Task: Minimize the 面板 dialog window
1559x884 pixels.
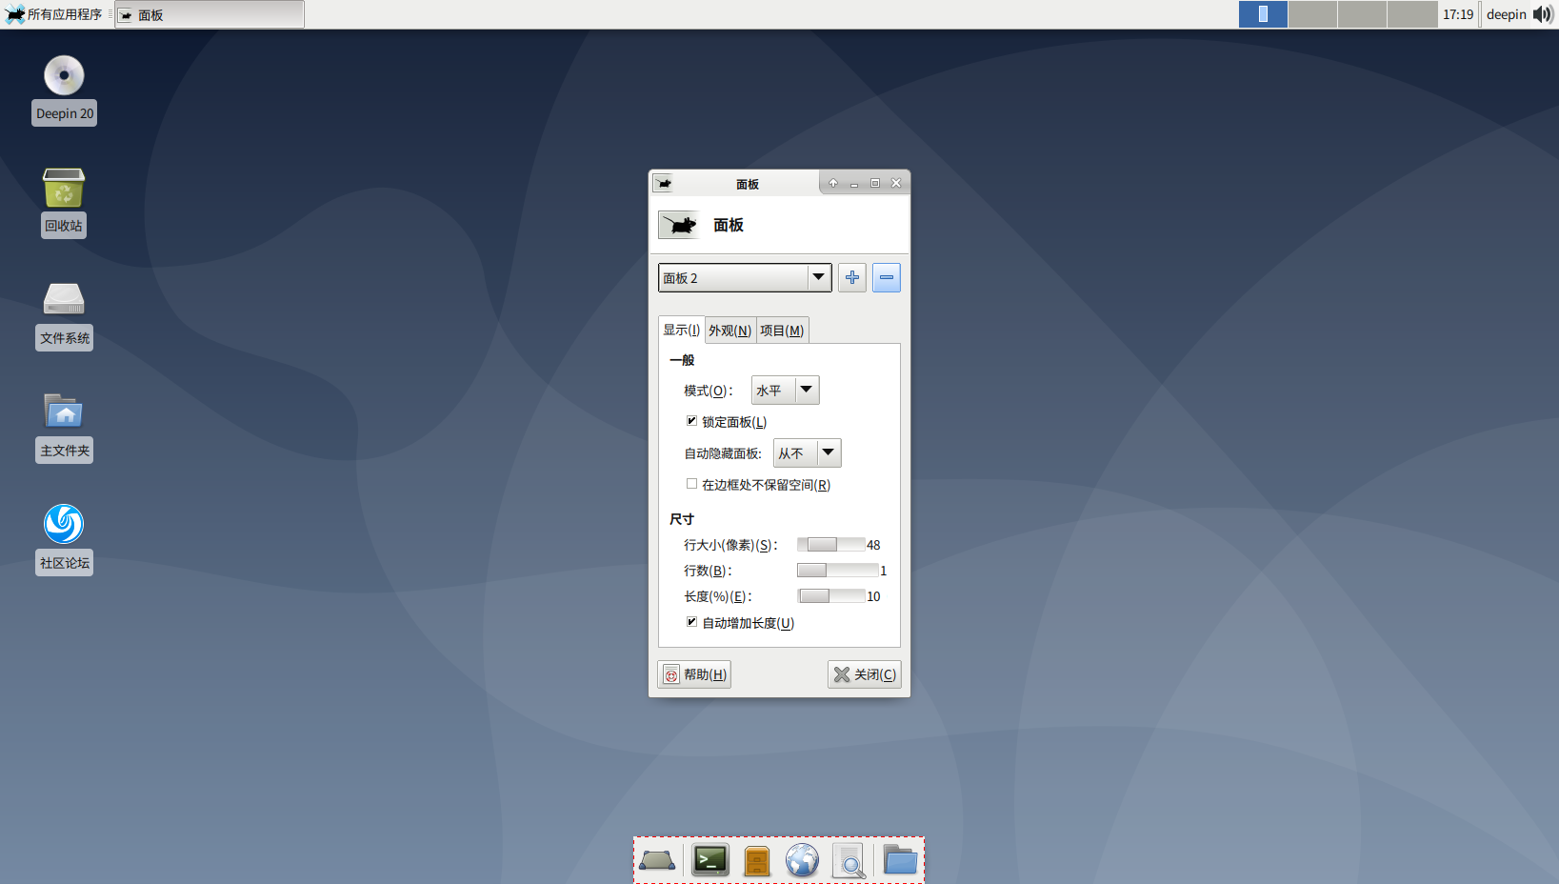Action: click(x=854, y=183)
